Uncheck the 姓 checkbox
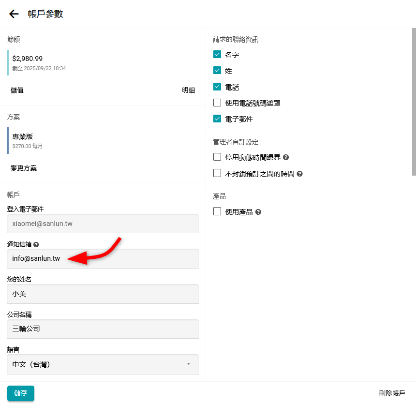416x404 pixels. (x=217, y=71)
